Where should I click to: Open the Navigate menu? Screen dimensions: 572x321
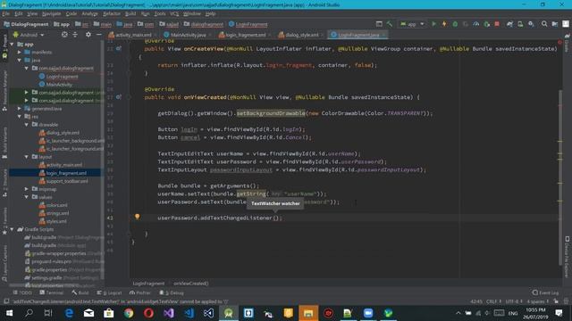point(52,14)
